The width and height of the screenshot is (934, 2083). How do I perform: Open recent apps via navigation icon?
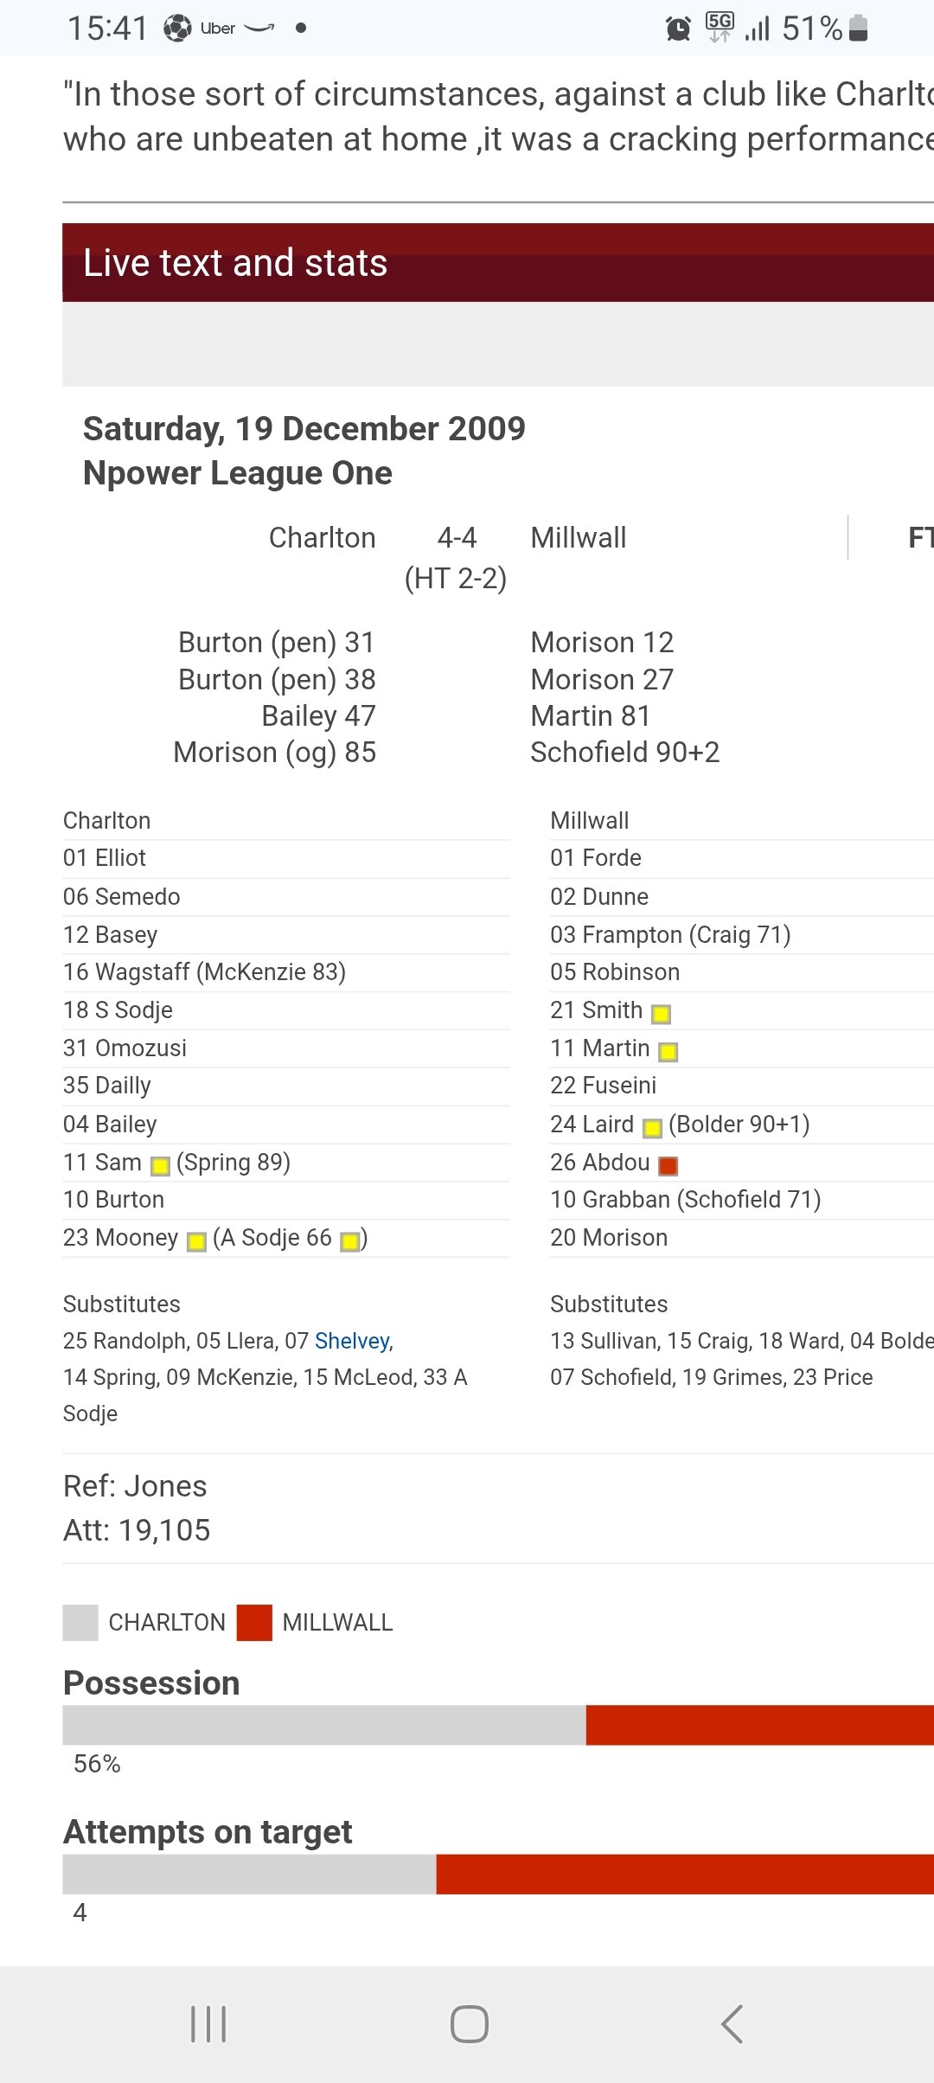pos(208,2024)
